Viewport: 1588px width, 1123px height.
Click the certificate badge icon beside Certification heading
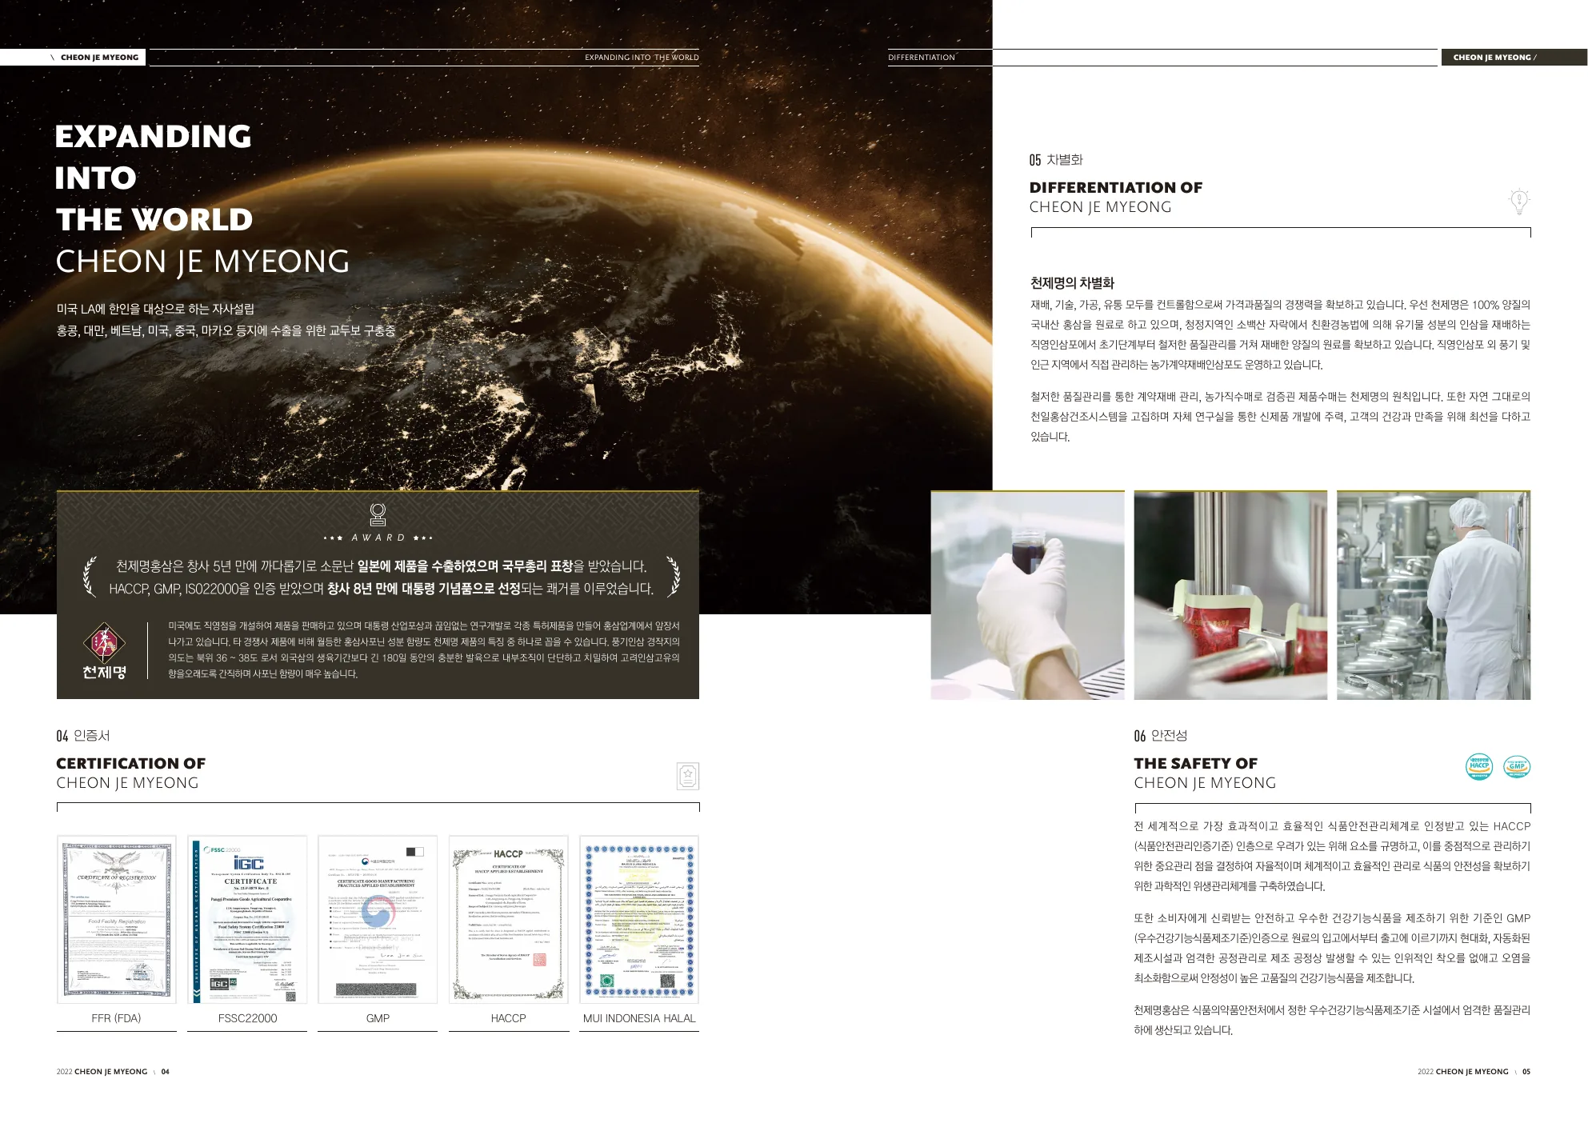pyautogui.click(x=688, y=775)
